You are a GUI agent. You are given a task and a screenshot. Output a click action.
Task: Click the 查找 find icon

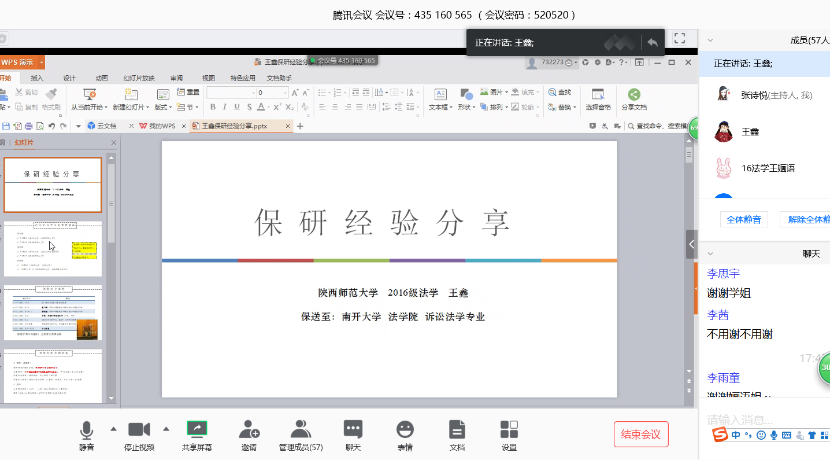(552, 92)
